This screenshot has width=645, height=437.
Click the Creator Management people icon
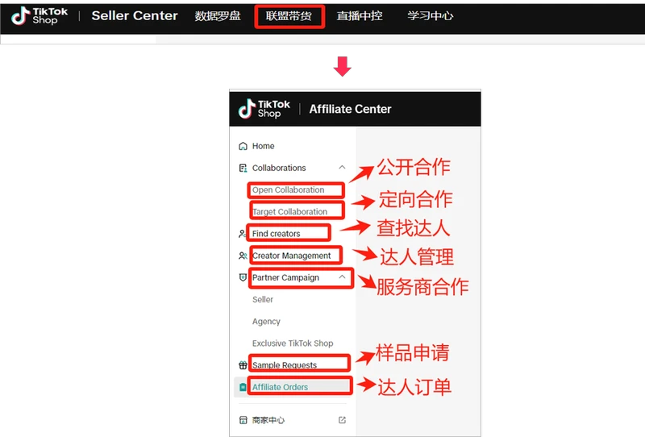pyautogui.click(x=243, y=256)
